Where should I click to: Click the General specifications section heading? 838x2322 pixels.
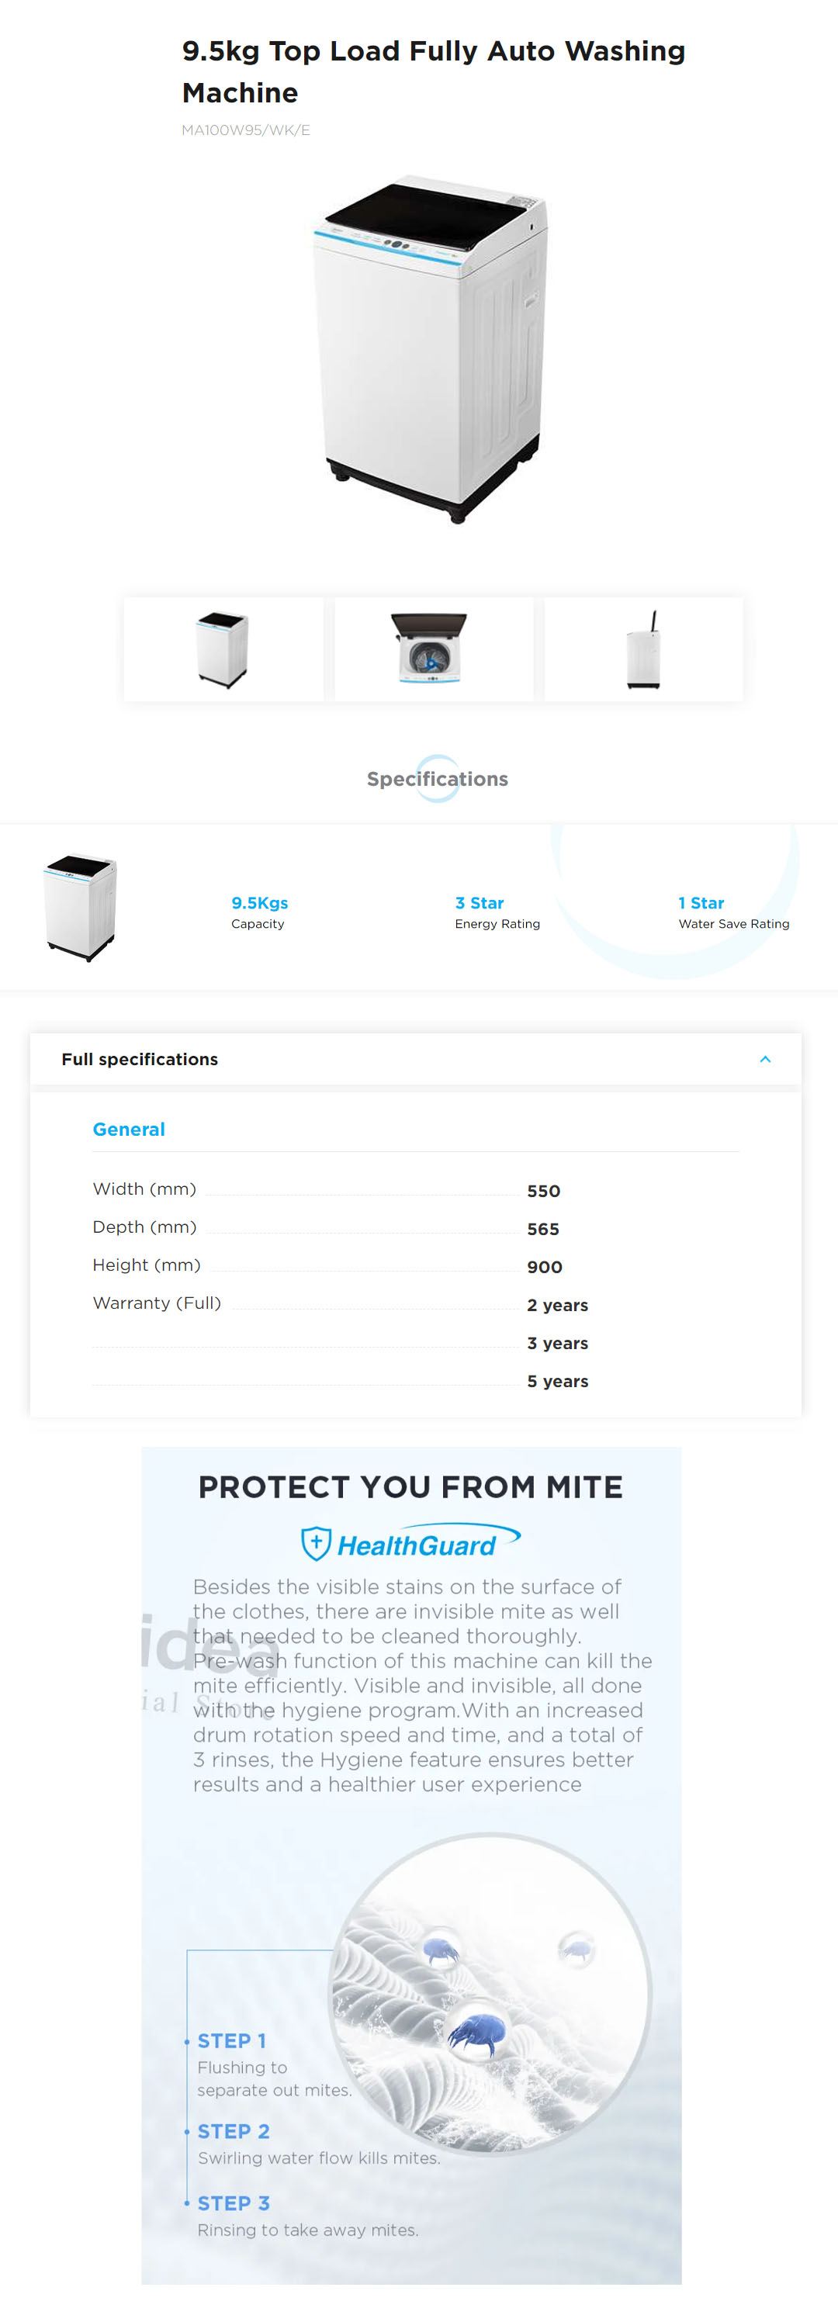point(129,1130)
